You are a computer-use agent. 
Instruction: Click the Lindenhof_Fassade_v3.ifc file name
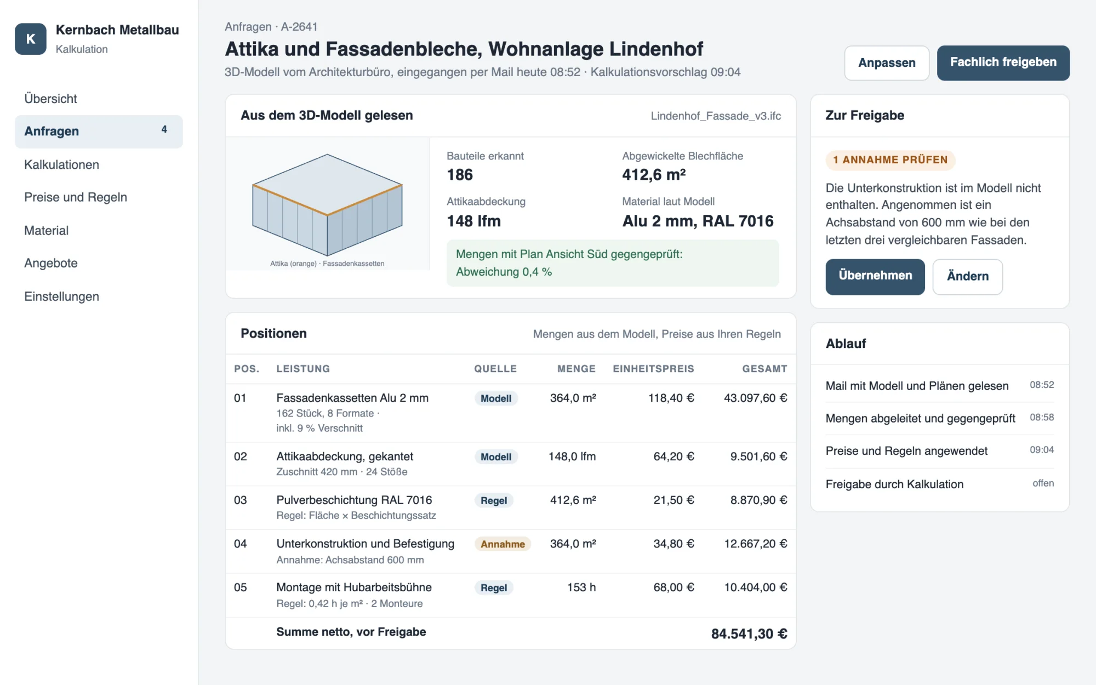click(x=716, y=116)
